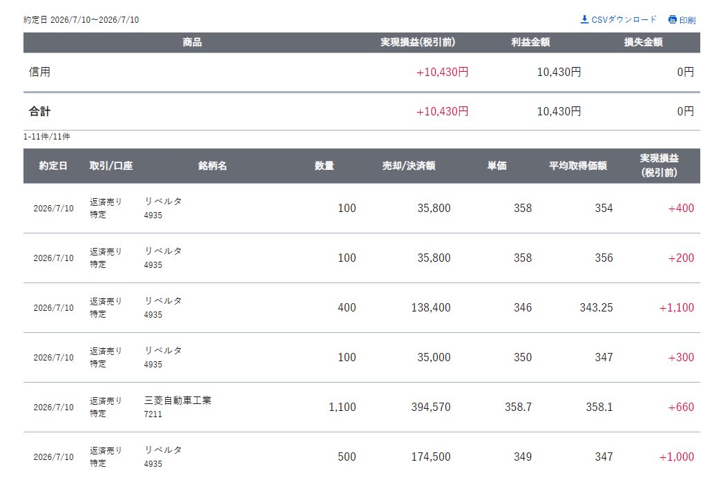Click the 1,100 quantity value
The height and width of the screenshot is (480, 712).
(x=343, y=407)
